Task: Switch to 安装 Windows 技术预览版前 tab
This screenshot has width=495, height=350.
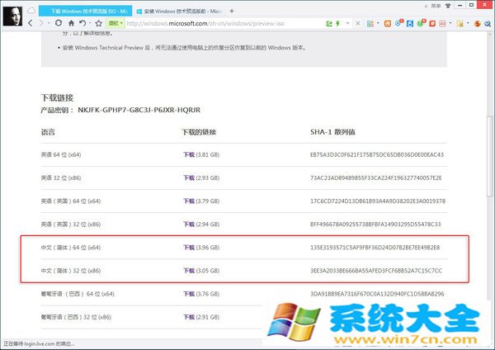Action: (179, 11)
